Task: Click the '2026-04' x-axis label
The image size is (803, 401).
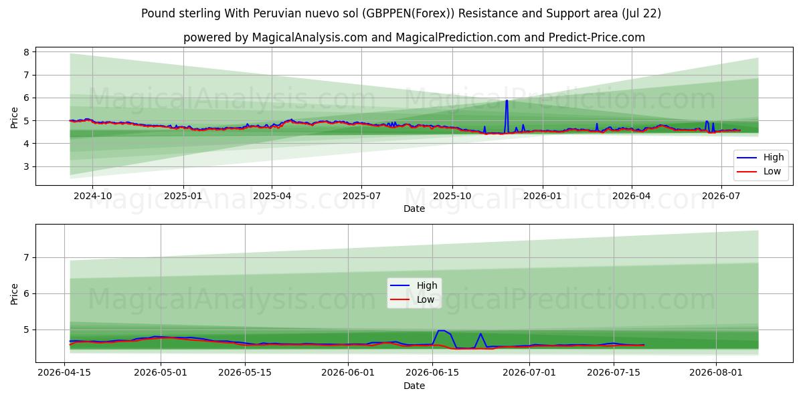Action: [632, 196]
